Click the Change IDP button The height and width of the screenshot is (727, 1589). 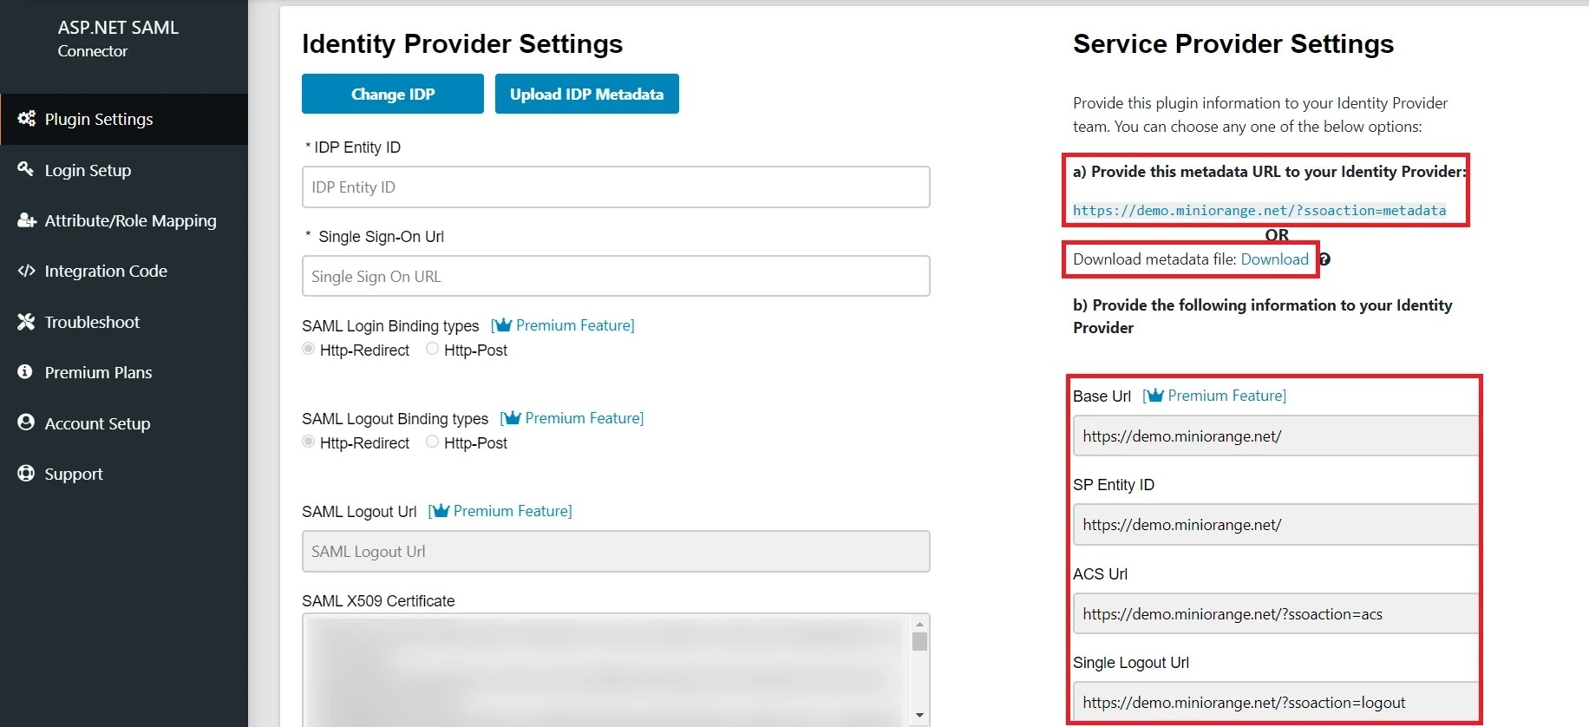coord(393,94)
